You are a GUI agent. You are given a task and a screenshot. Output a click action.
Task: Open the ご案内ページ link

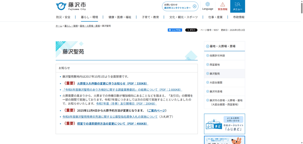tap(157, 111)
